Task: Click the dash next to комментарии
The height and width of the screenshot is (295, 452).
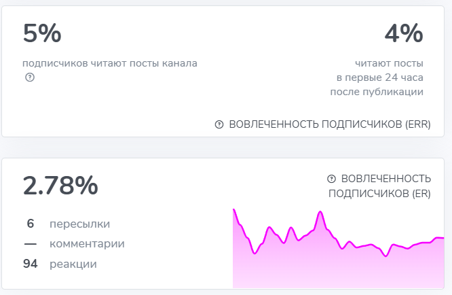Action: (x=31, y=243)
